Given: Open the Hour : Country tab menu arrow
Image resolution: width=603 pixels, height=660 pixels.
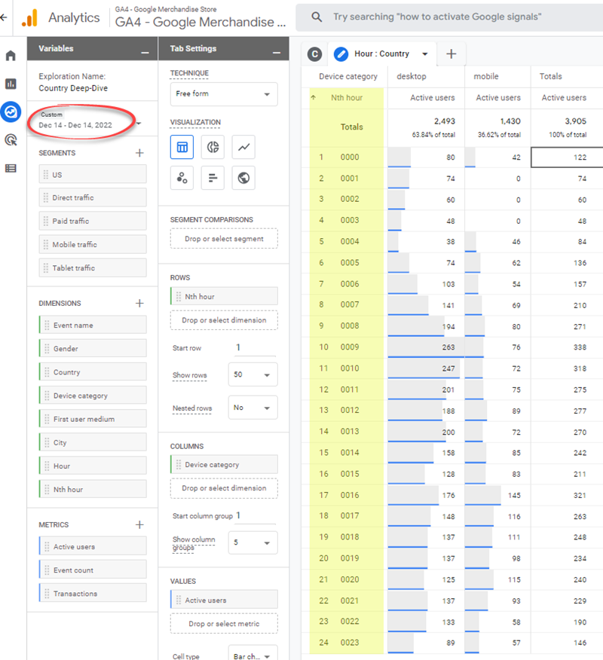Looking at the screenshot, I should pyautogui.click(x=425, y=54).
